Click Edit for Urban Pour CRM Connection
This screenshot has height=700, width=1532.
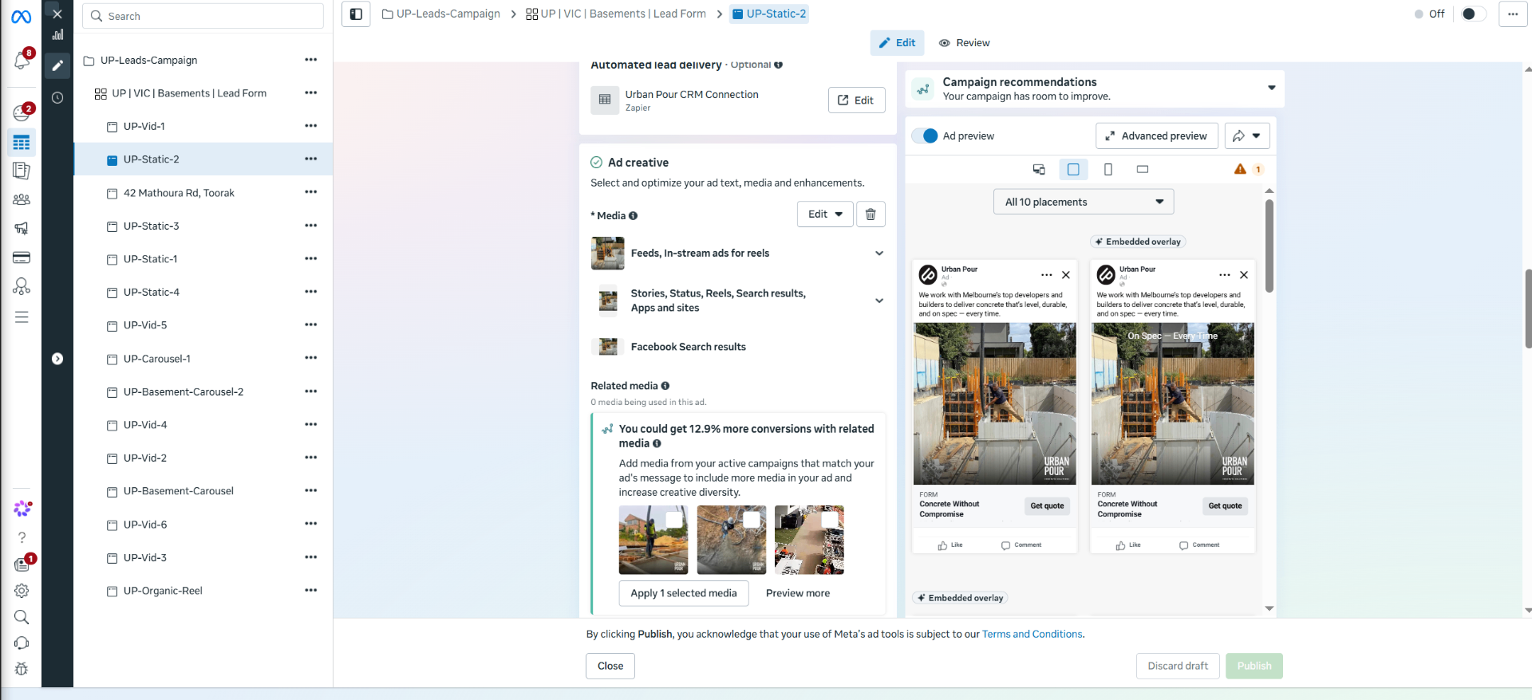tap(856, 100)
